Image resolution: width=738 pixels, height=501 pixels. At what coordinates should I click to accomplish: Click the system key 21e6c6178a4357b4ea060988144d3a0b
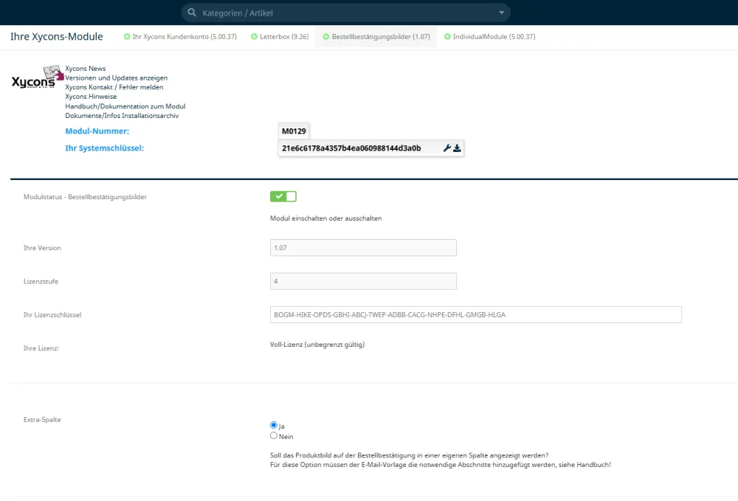pyautogui.click(x=351, y=148)
